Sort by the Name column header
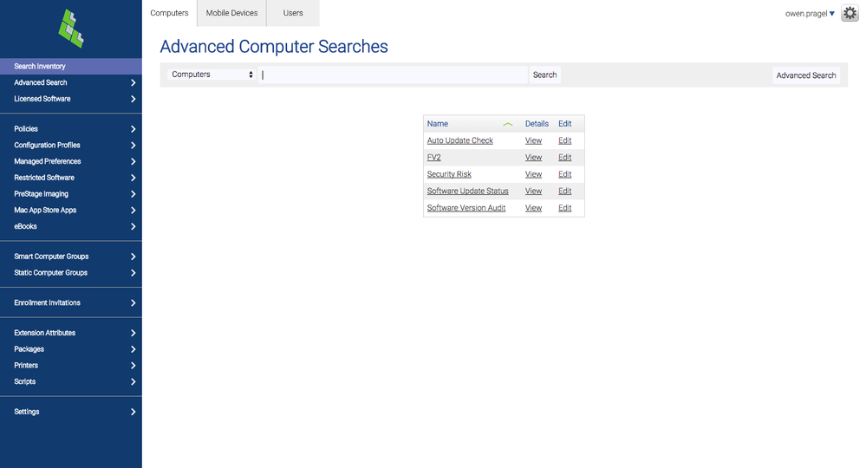This screenshot has height=468, width=866. pyautogui.click(x=438, y=124)
